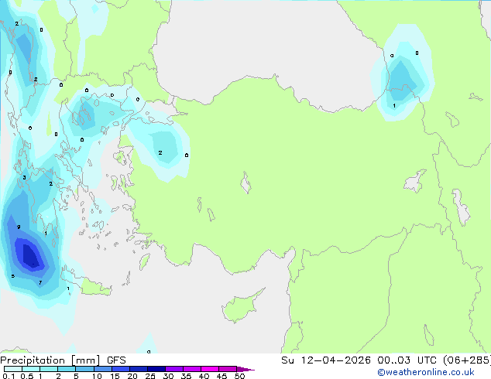Click the "Precipitation [mm]" title text

coord(50,360)
